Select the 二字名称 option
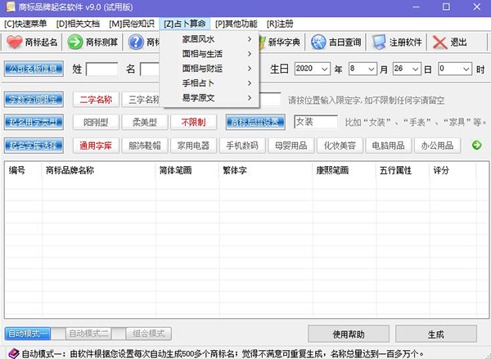This screenshot has height=359, width=491. 96,100
